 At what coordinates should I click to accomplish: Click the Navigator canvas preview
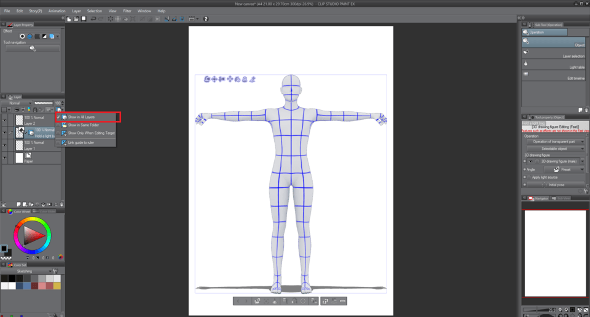point(555,253)
